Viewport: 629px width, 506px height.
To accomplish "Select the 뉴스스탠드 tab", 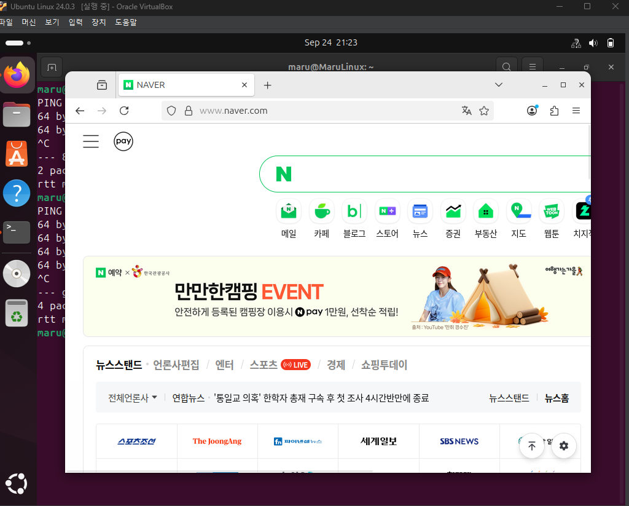I will click(119, 365).
